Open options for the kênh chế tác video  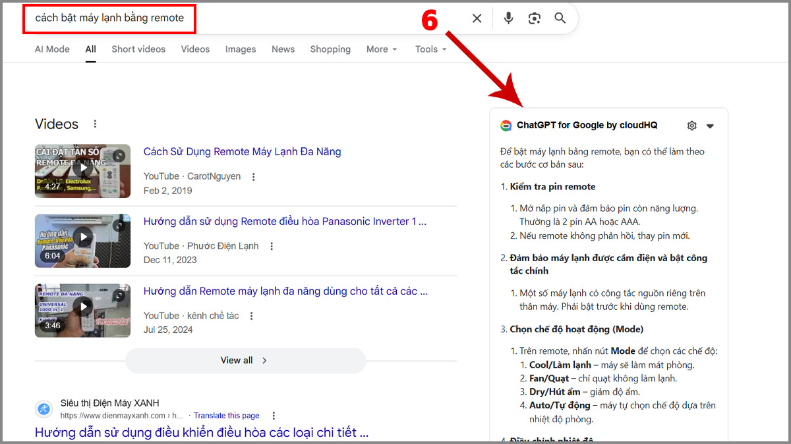[x=251, y=316]
